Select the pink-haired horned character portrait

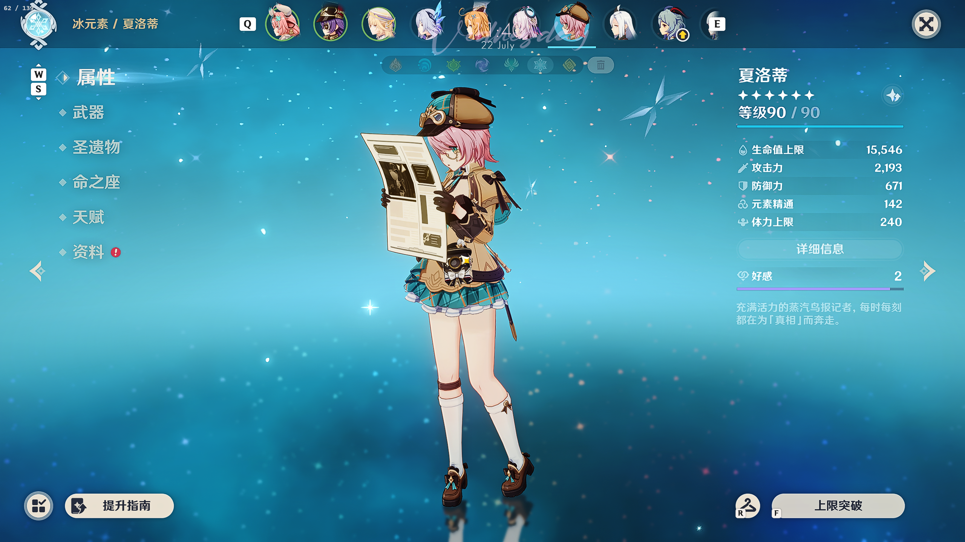(x=282, y=24)
